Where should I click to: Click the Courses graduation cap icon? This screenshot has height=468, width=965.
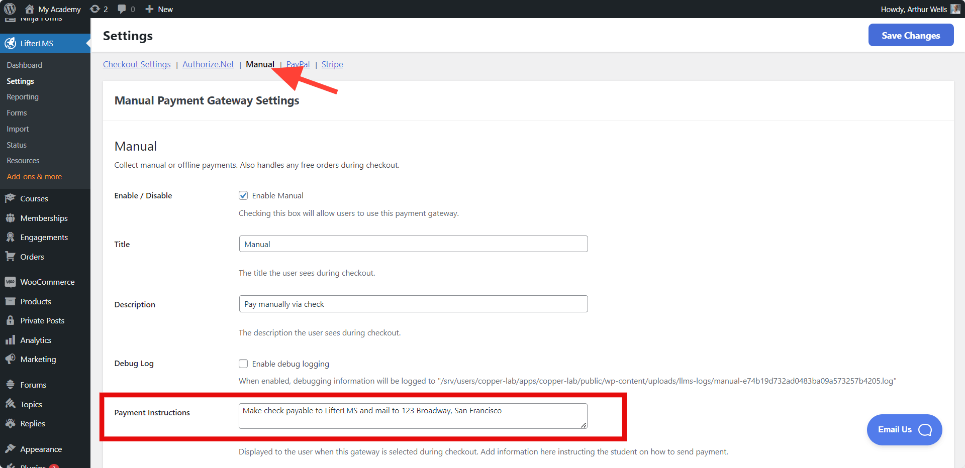pos(10,198)
